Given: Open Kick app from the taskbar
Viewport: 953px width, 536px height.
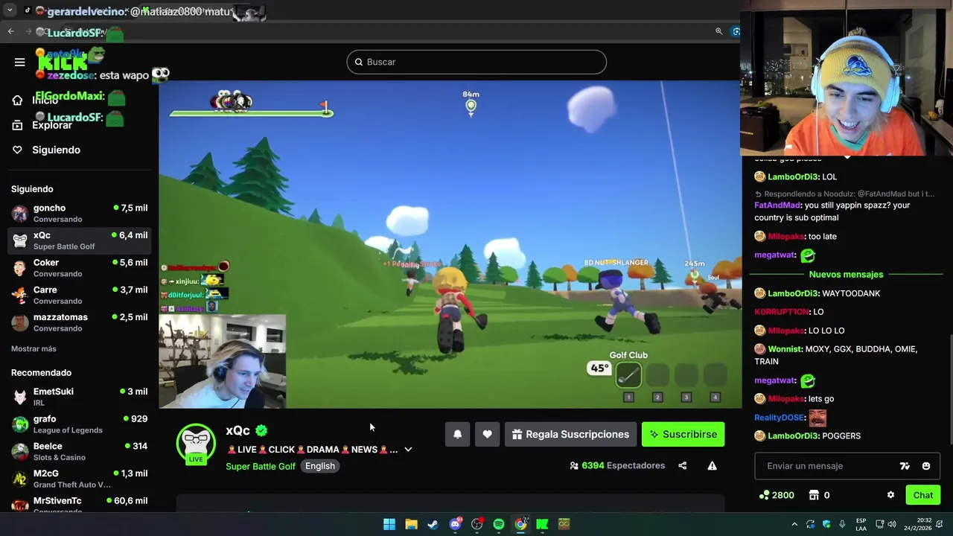Looking at the screenshot, I should point(542,524).
